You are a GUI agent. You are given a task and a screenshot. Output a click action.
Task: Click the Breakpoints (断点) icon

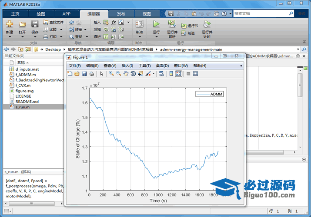tap(140, 24)
